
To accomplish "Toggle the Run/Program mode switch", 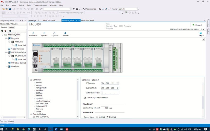I will 121,26.
